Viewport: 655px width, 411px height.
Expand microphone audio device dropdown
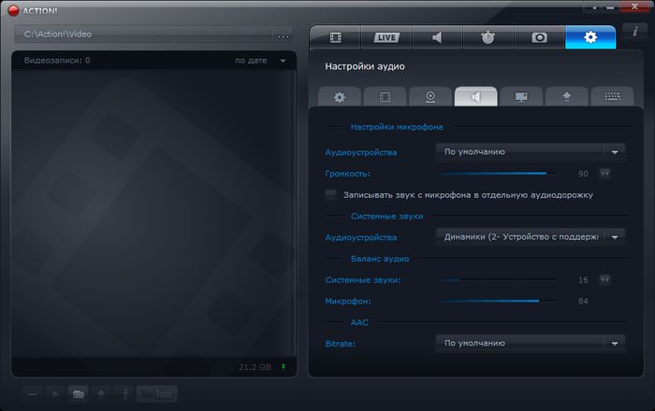click(614, 151)
